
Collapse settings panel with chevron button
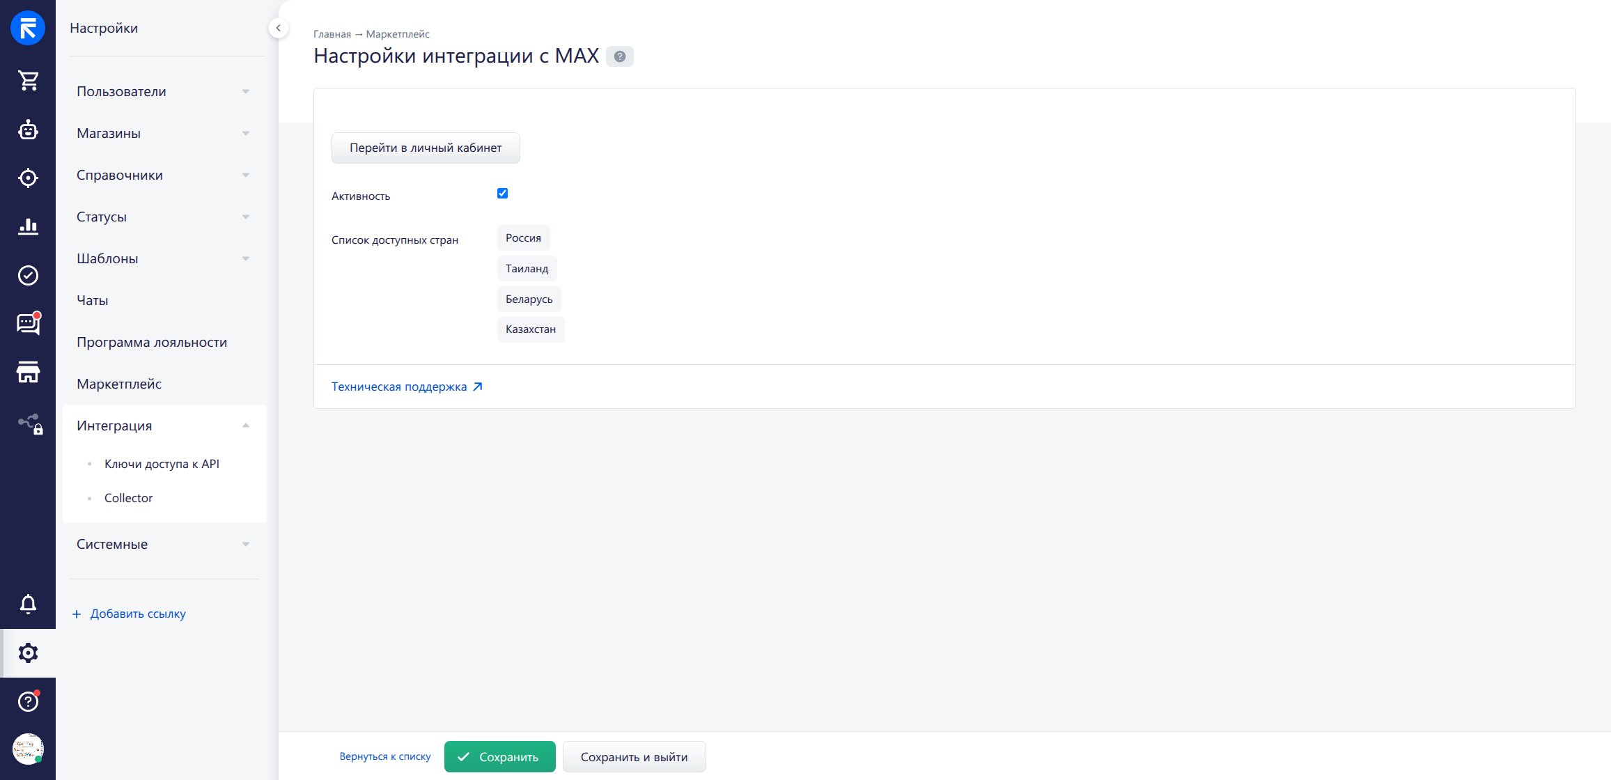[278, 29]
